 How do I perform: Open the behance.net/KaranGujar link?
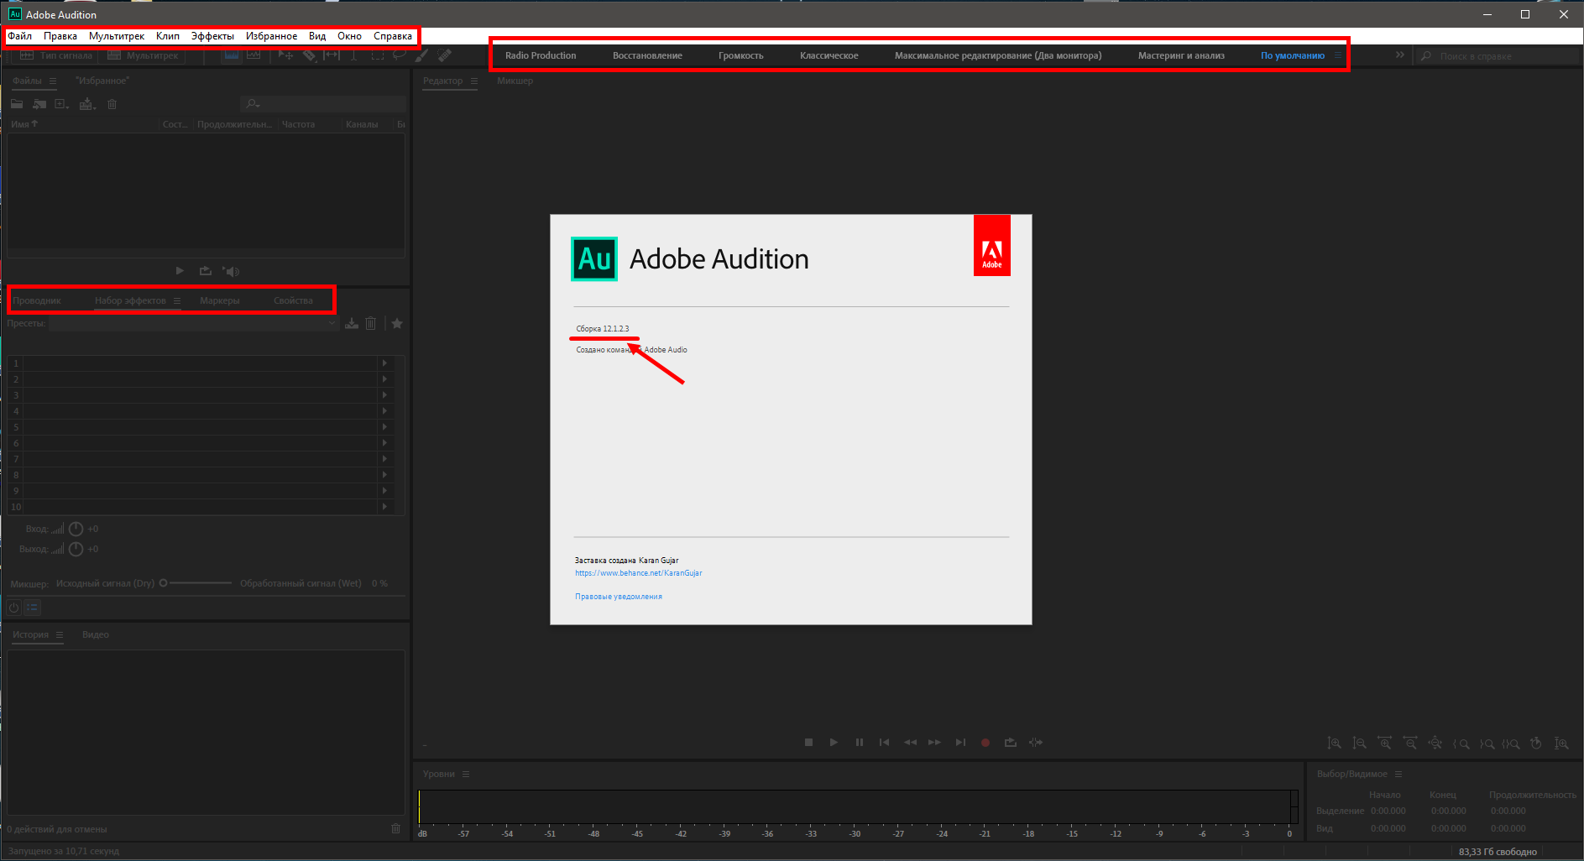pos(639,573)
